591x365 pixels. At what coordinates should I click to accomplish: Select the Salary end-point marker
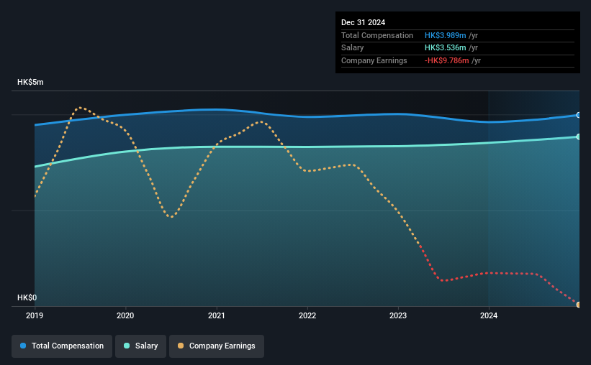(579, 137)
